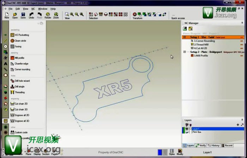This screenshot has width=247, height=158.
Task: Select Cut chain 2D engraving
Action: [19, 104]
